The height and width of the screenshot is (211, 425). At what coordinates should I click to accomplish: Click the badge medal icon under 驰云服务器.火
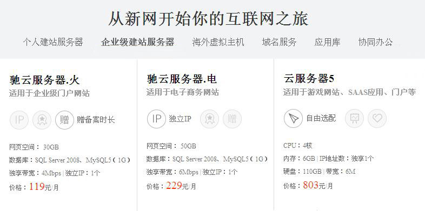[x=42, y=120]
